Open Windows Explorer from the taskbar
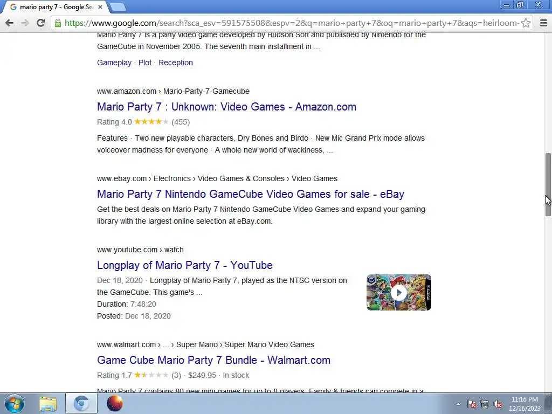Image resolution: width=552 pixels, height=414 pixels. point(48,403)
